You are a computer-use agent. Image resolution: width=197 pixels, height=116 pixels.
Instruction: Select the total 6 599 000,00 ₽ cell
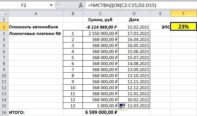[x=100, y=112]
